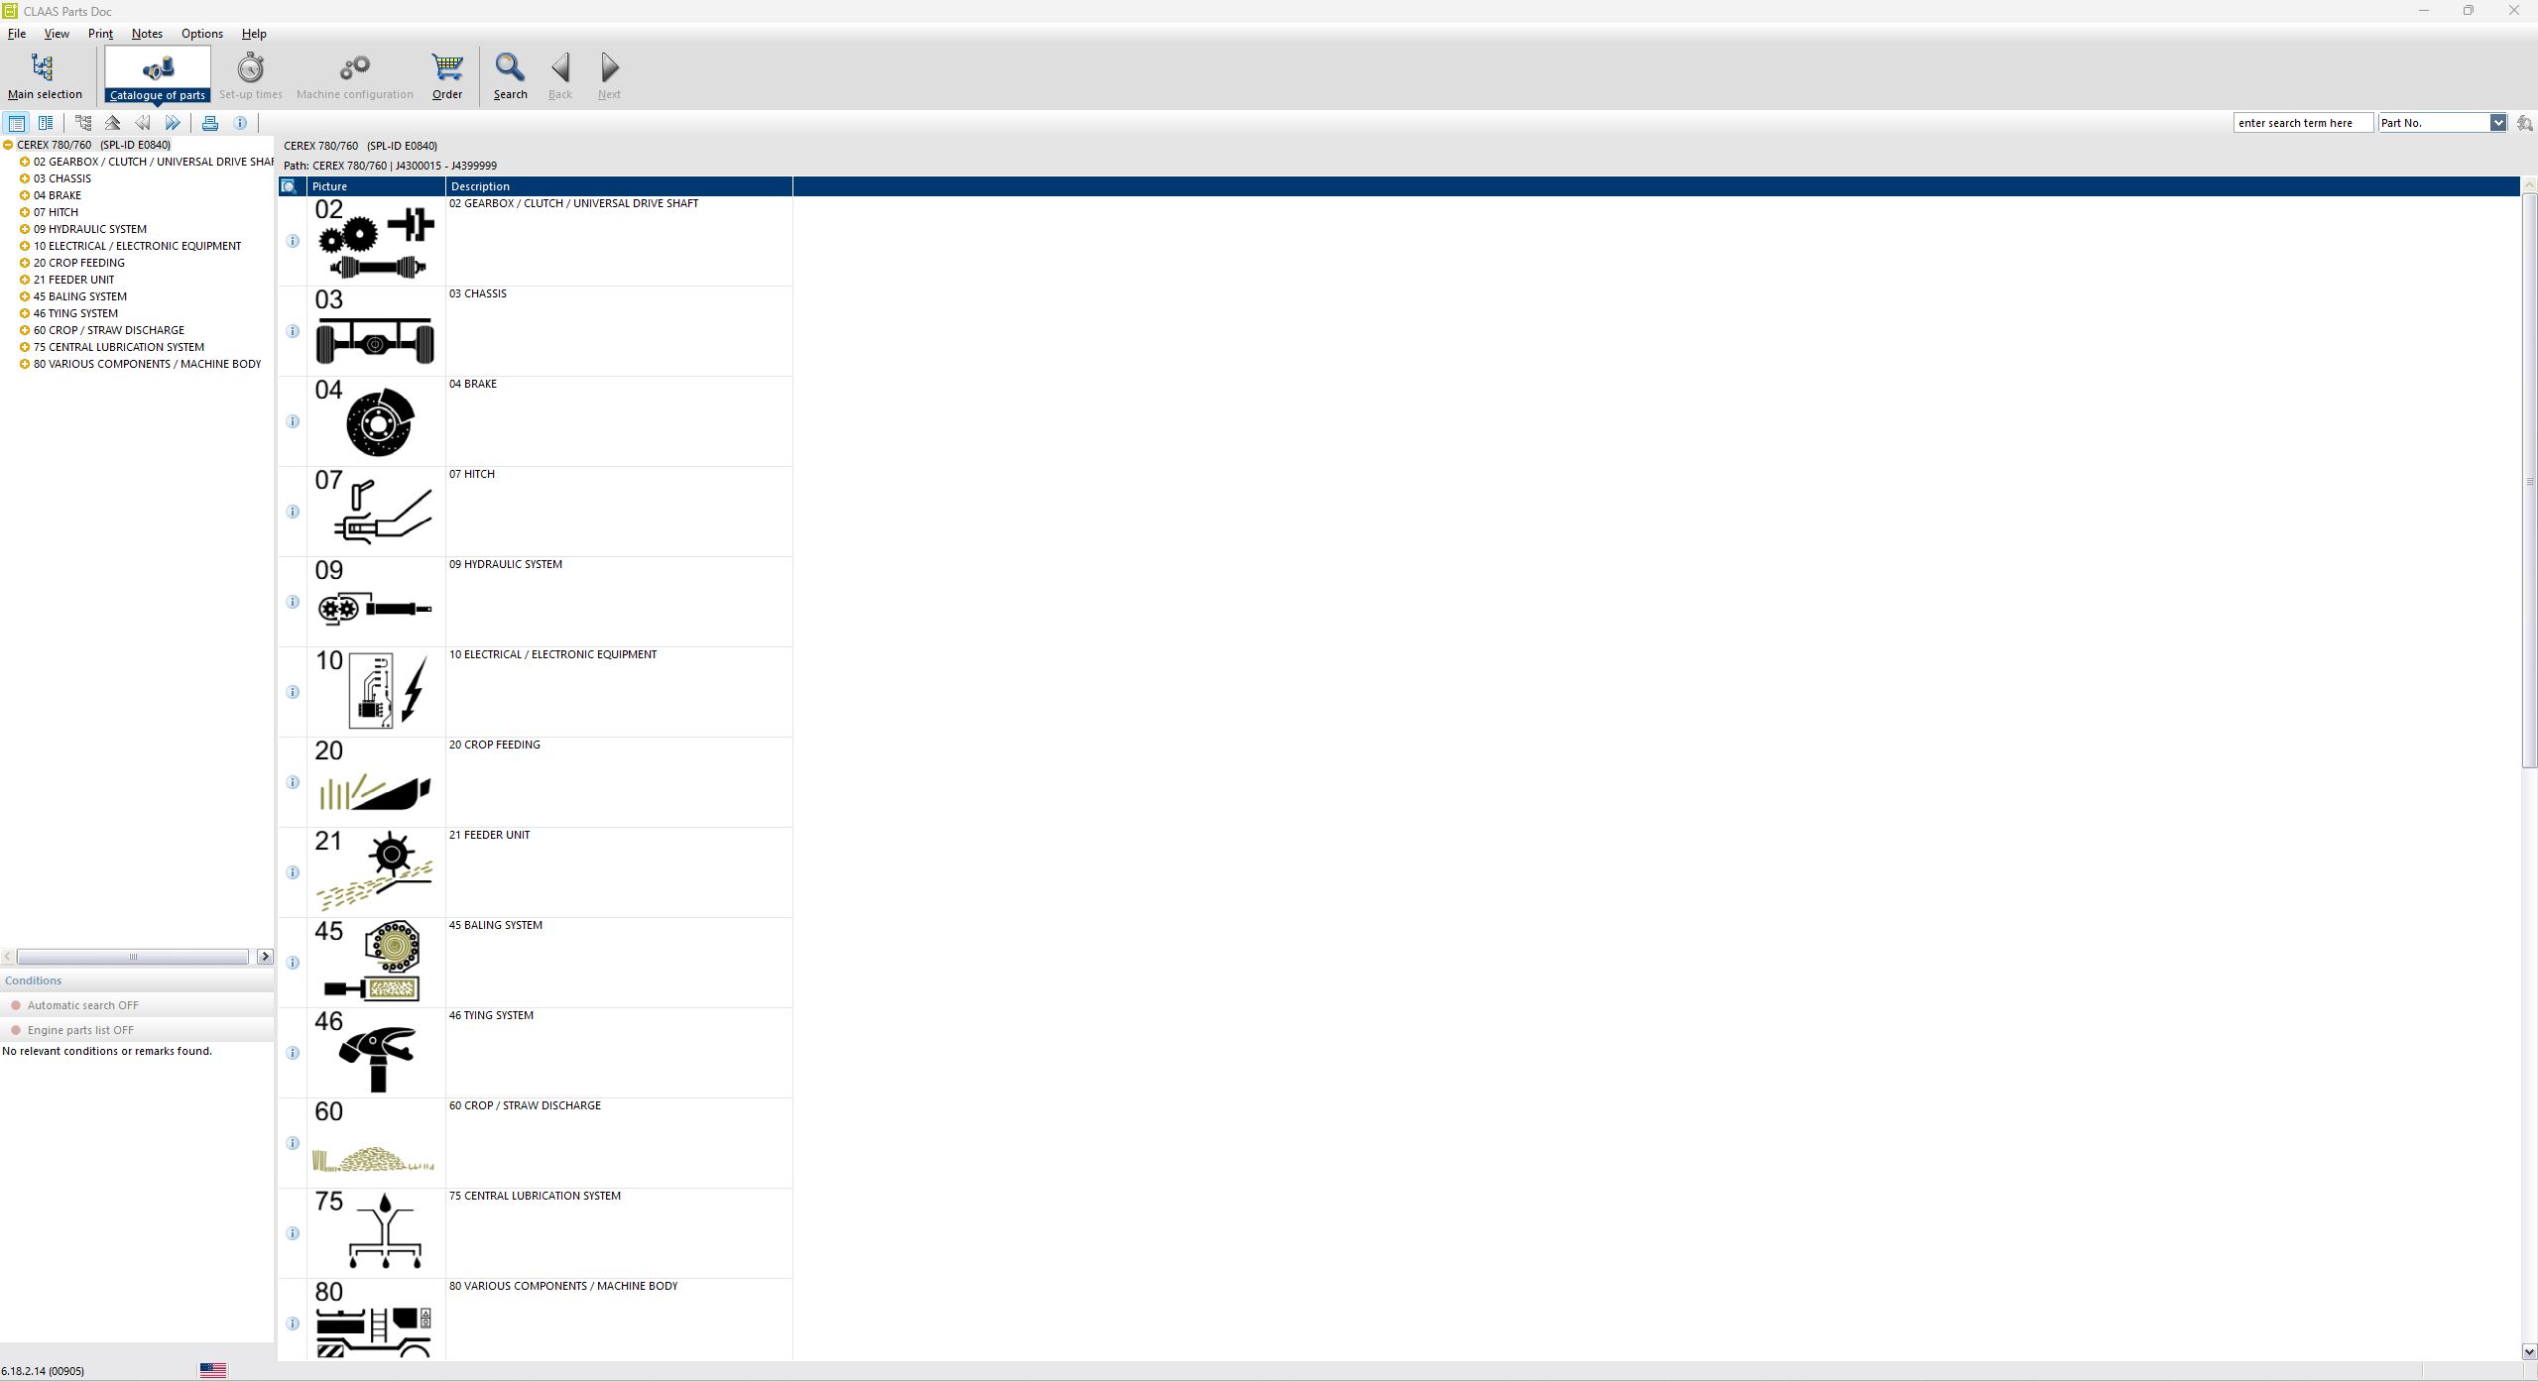The height and width of the screenshot is (1382, 2538).
Task: Toggle Engine parts list OFF condition
Action: tap(79, 1030)
